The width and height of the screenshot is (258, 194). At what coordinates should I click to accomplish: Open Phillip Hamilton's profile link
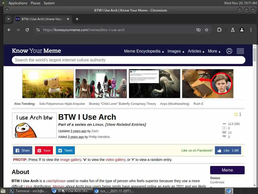point(99,137)
